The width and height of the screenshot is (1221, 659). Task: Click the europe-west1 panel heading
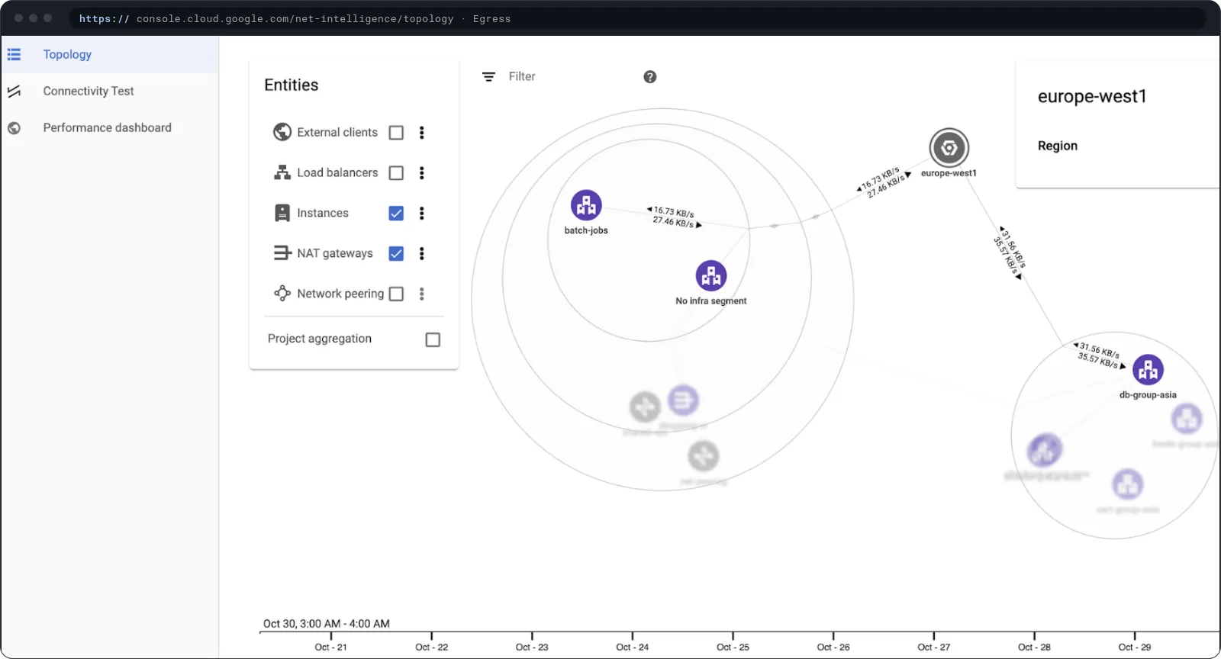(x=1092, y=97)
